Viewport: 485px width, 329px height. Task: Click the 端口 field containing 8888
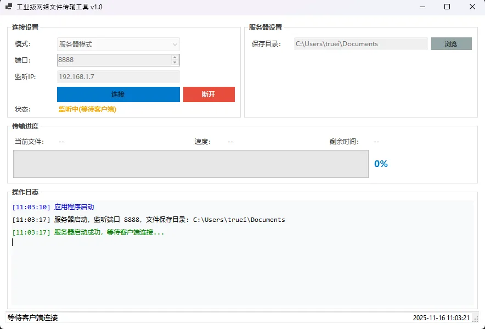[x=114, y=60]
